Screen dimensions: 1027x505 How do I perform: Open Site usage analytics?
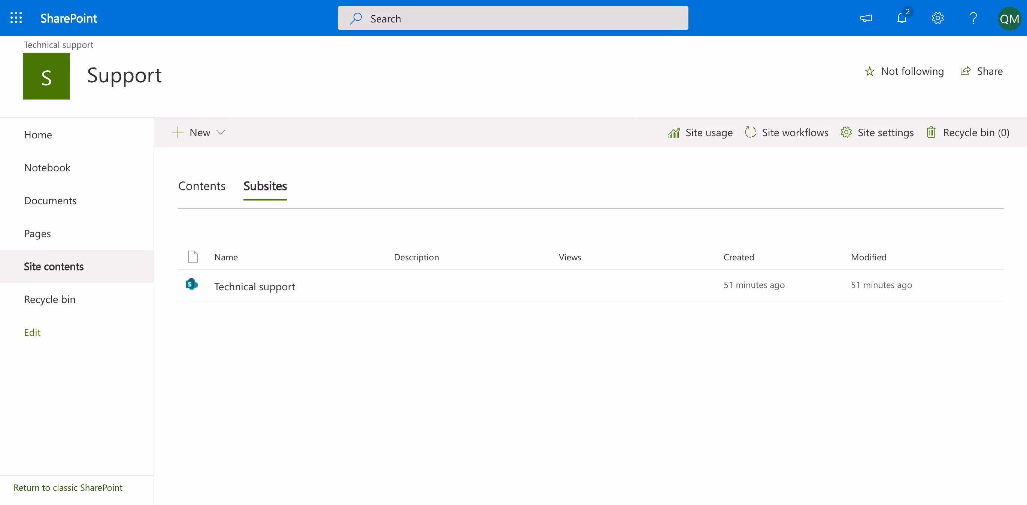point(700,133)
